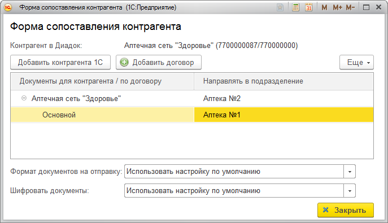Viewport: 388px width, 223px height.
Task: Collapse the 'Аптечная сеть "Здоровье"' tree node
Action: pyautogui.click(x=24, y=98)
